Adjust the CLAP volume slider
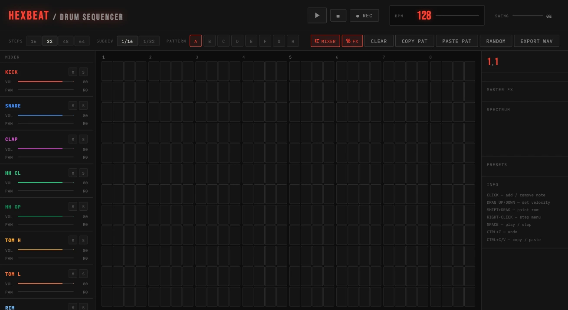The width and height of the screenshot is (568, 310). pyautogui.click(x=46, y=149)
